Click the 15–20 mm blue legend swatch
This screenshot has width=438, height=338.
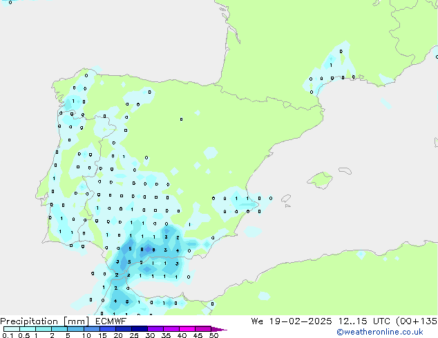pyautogui.click(x=107, y=329)
